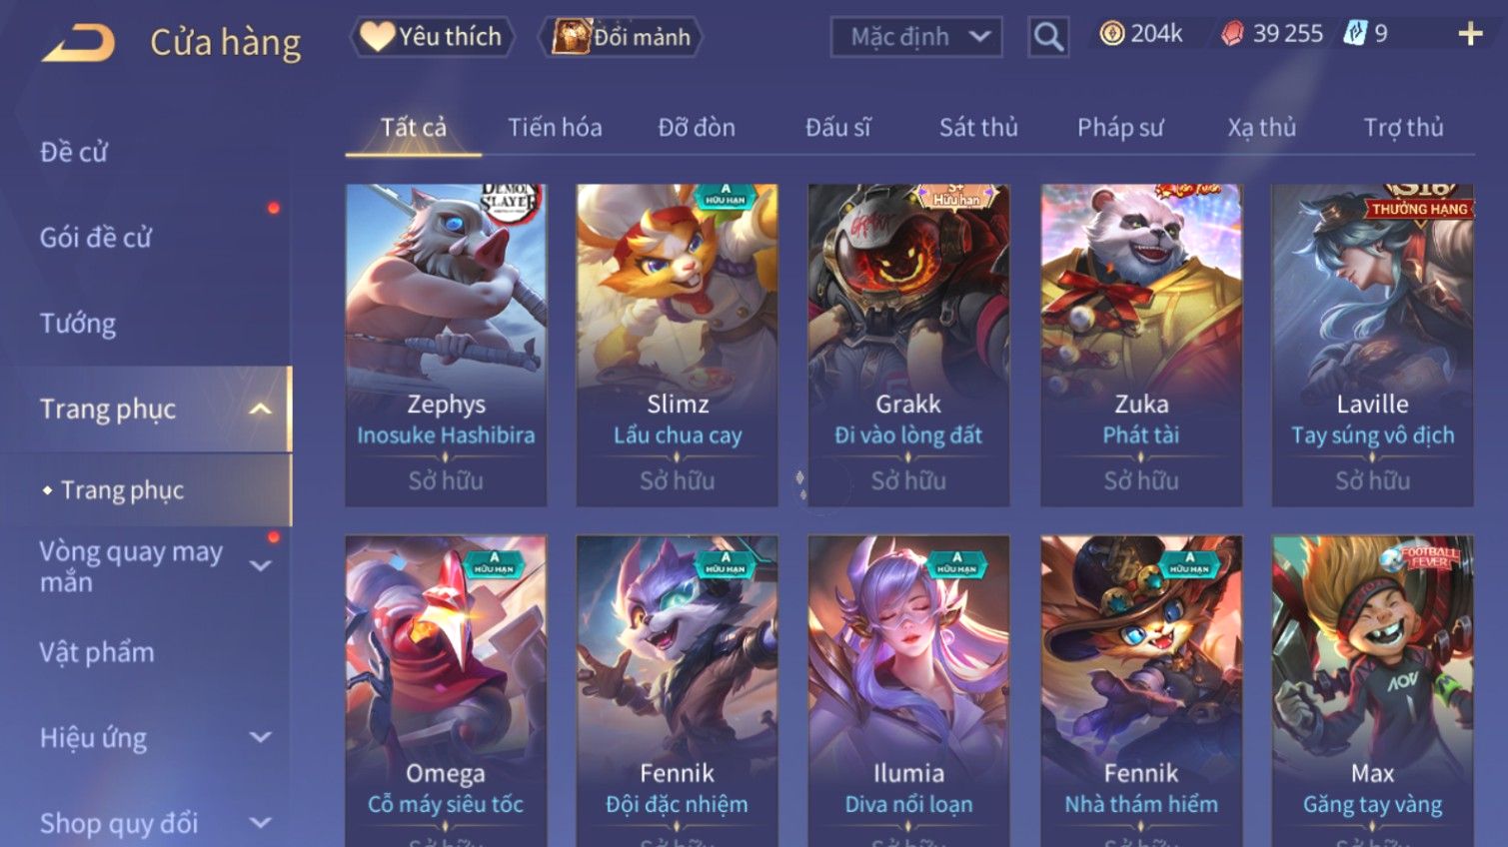Open Gói đề cử in sidebar
The height and width of the screenshot is (847, 1508).
pyautogui.click(x=96, y=238)
